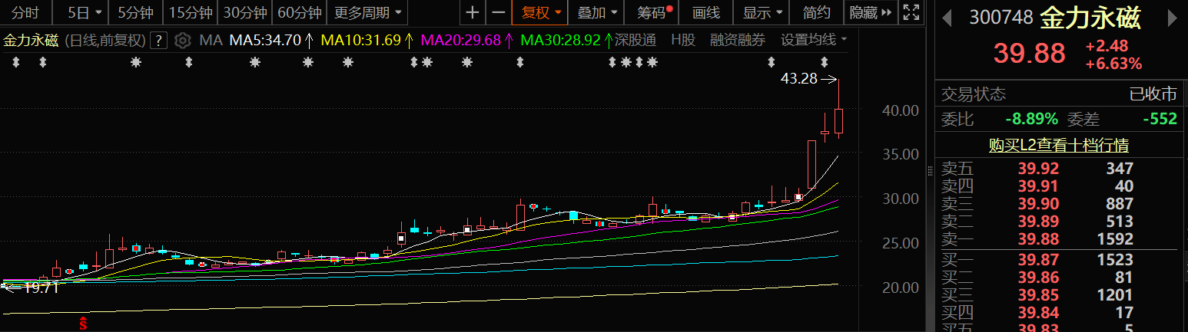Select the 60分钟 period tab
The image size is (1188, 332).
tap(299, 12)
